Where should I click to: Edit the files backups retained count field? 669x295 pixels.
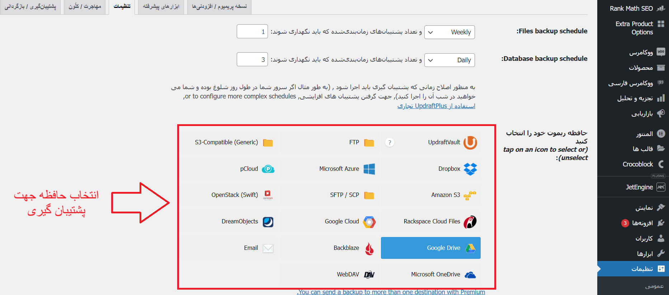click(x=253, y=32)
